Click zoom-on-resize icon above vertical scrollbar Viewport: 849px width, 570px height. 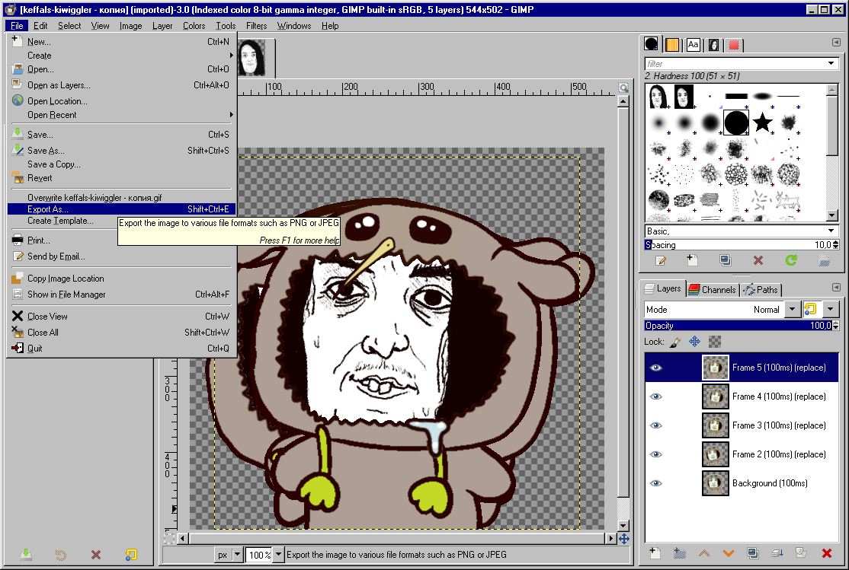(623, 88)
